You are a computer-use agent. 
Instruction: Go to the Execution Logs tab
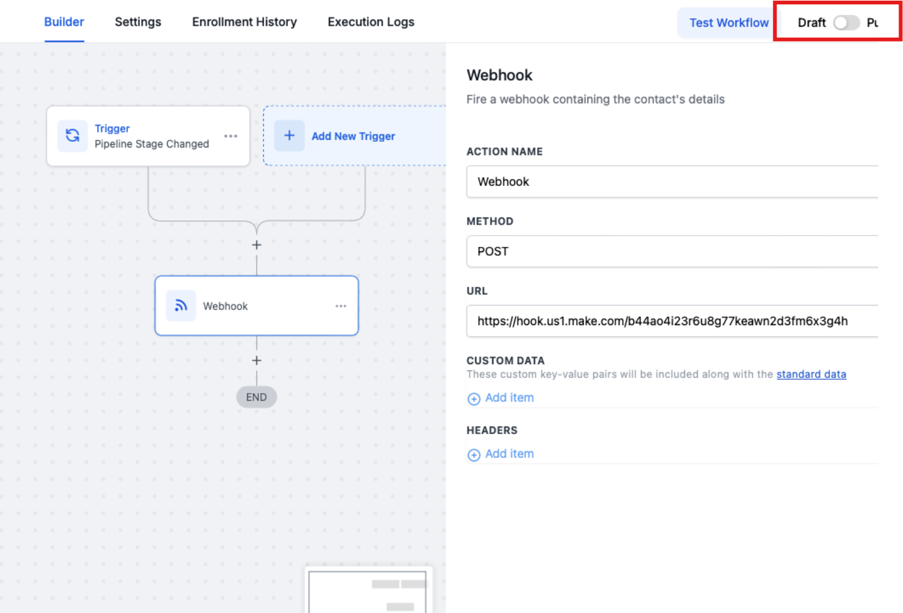pos(371,22)
